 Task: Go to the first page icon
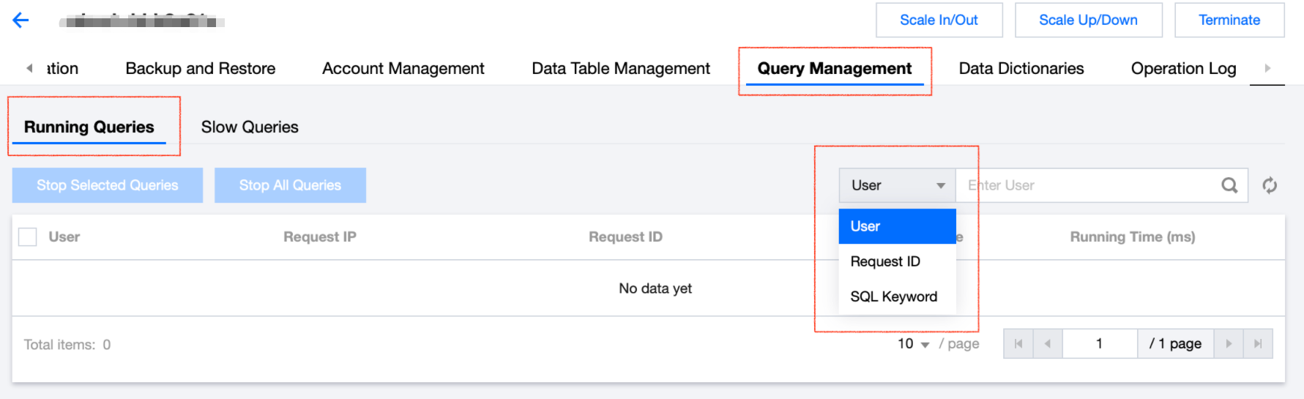1018,343
